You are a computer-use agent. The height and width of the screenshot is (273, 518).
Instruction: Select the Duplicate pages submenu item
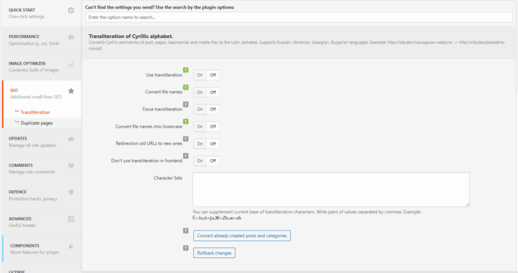tap(36, 123)
